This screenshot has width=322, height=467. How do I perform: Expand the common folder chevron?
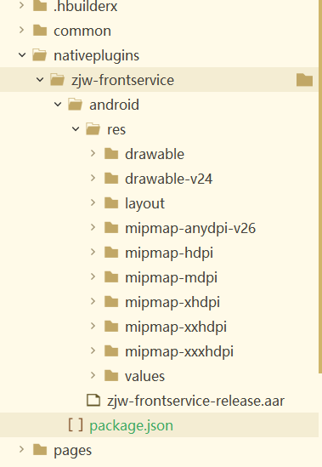[x=21, y=30]
